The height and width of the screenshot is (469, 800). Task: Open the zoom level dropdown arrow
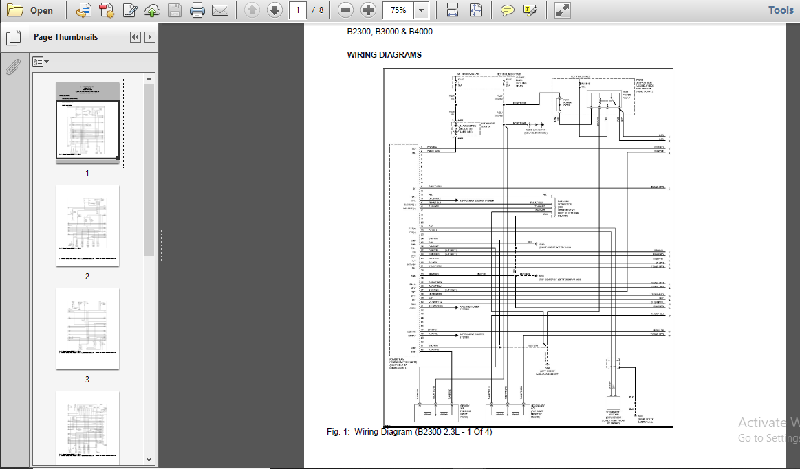tap(422, 10)
